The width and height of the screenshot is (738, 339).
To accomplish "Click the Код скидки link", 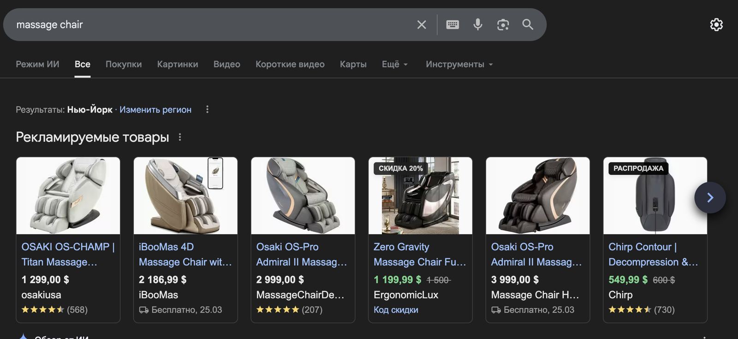I will tap(396, 310).
